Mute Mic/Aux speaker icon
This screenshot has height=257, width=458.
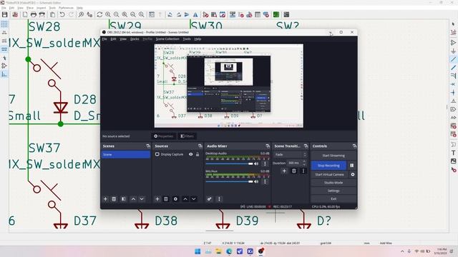pyautogui.click(x=256, y=181)
